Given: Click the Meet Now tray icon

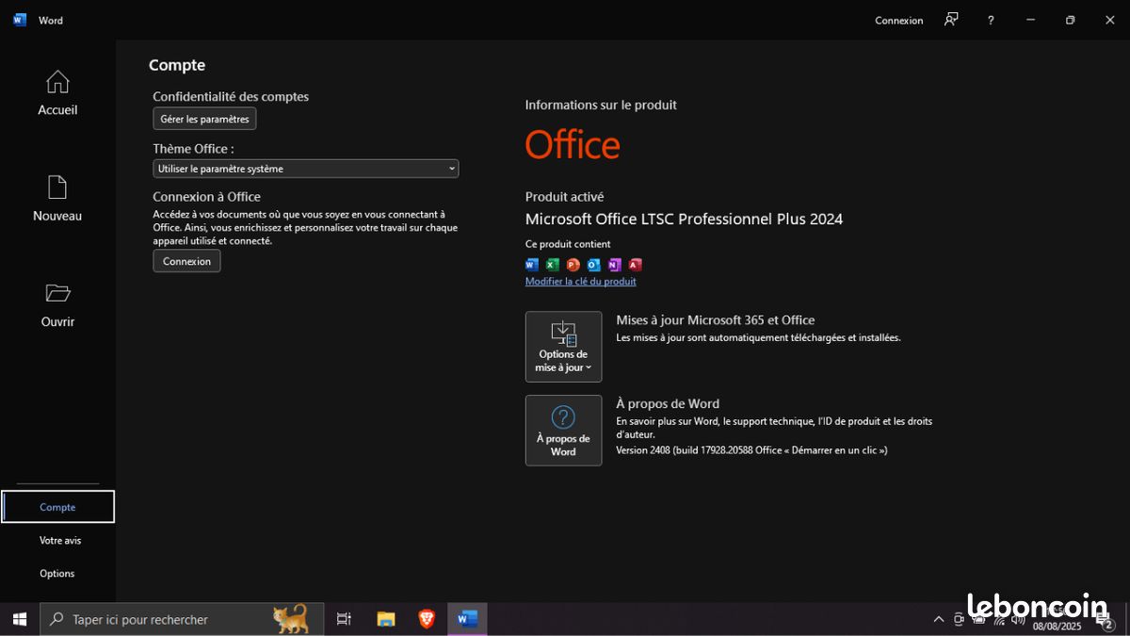Looking at the screenshot, I should (959, 619).
